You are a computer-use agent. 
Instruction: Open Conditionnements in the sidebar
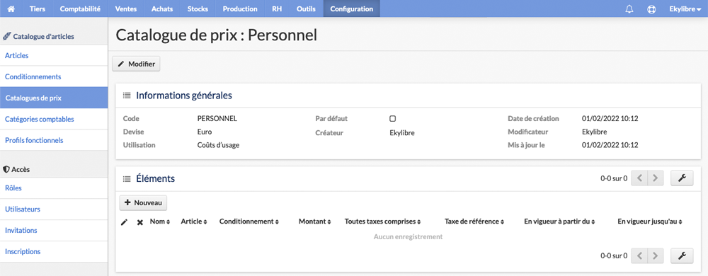tap(54, 76)
